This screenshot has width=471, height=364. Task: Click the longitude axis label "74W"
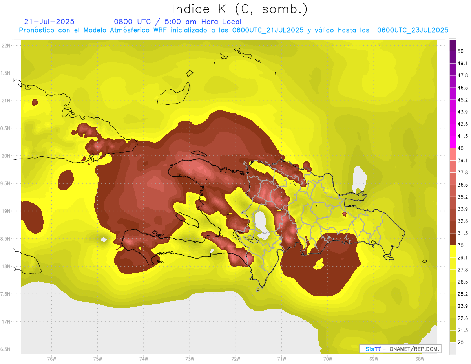click(143, 359)
